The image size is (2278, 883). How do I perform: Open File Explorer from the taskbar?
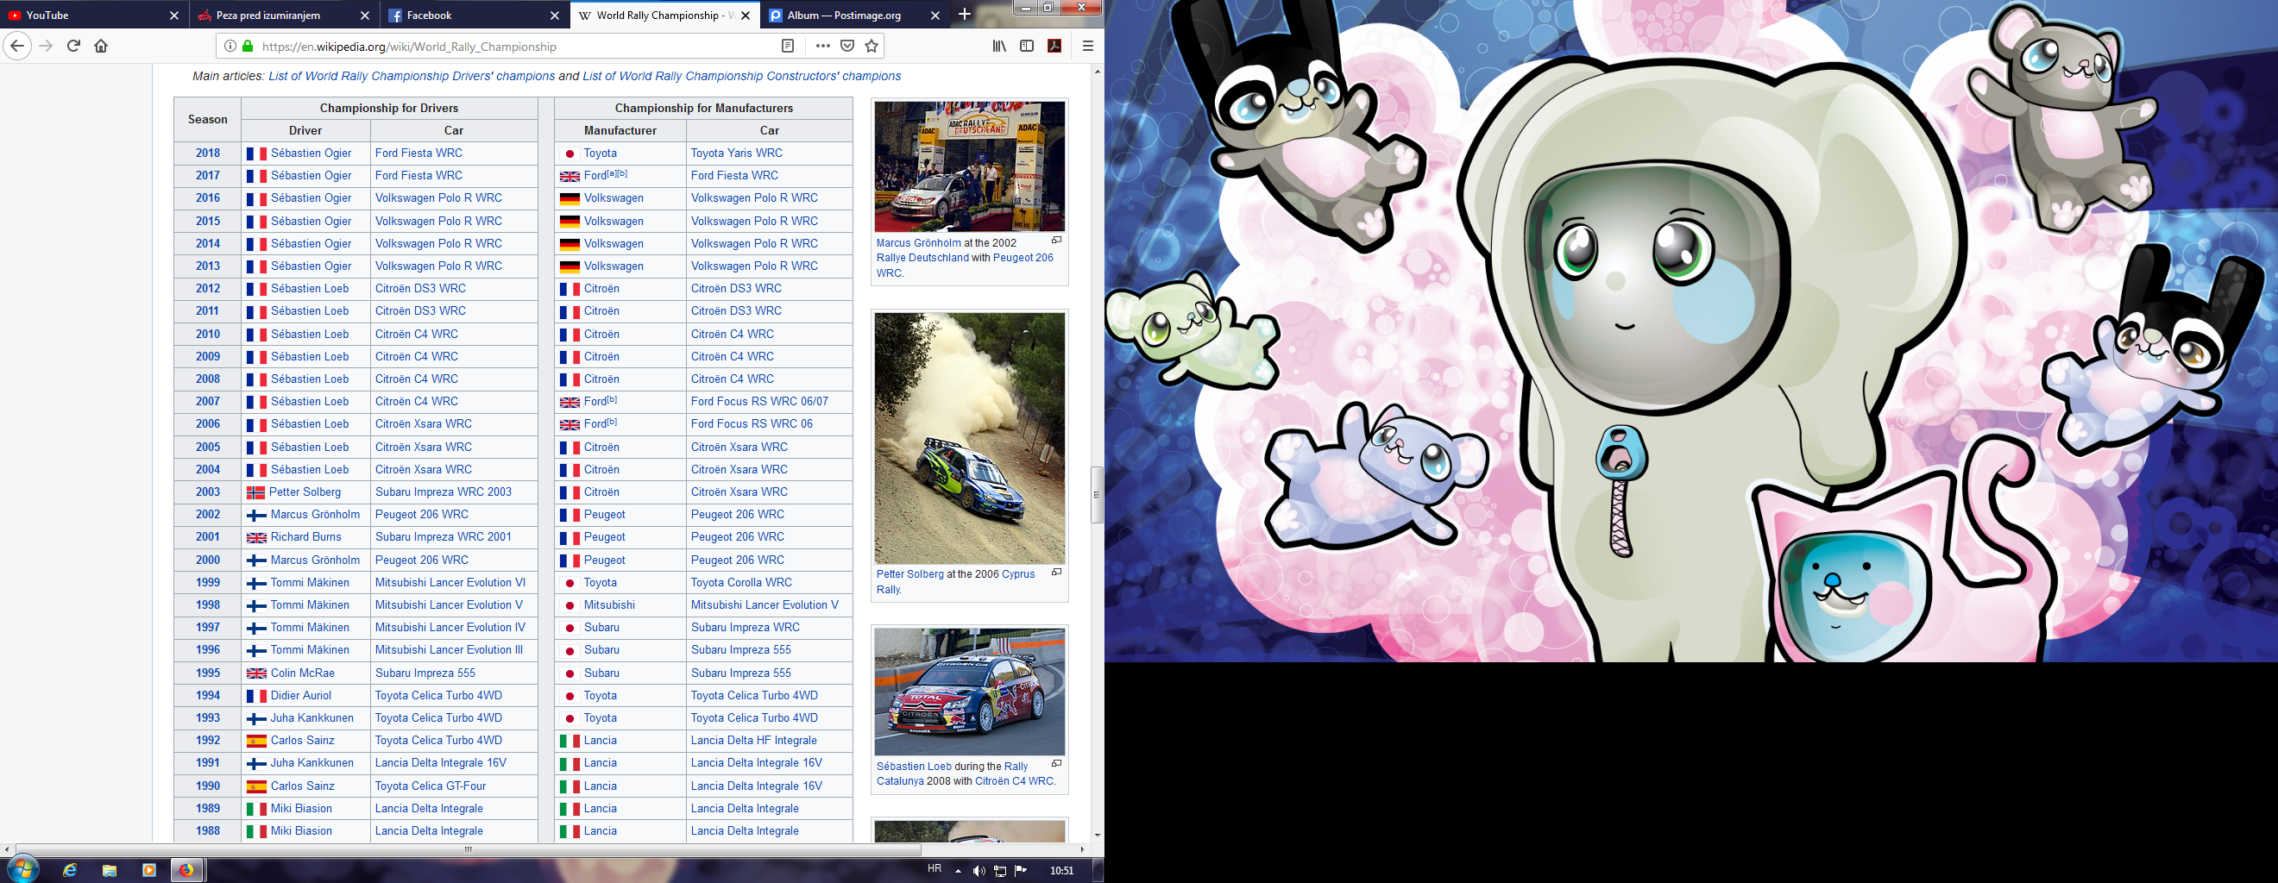click(110, 871)
